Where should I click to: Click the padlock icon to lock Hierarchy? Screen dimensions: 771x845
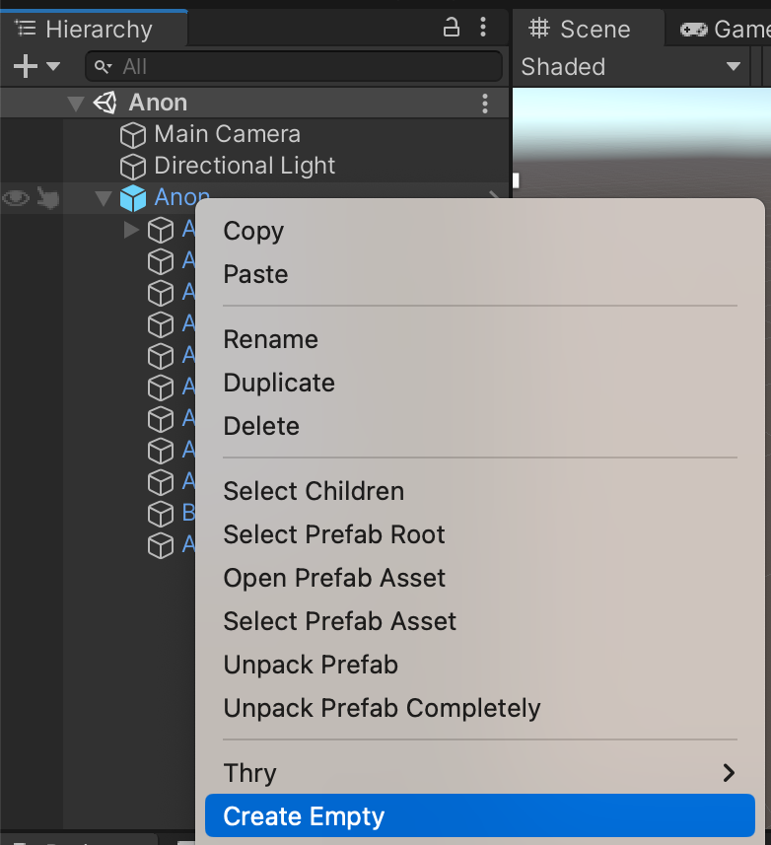point(452,29)
